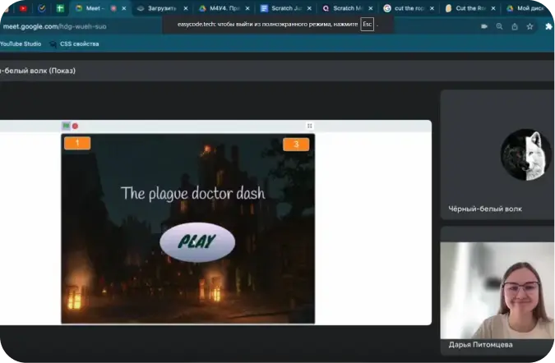Click the Scratch green flag
Screen dimensions: 555x363
point(67,126)
